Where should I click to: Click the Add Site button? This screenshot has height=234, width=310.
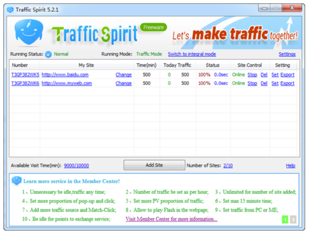coord(155,165)
